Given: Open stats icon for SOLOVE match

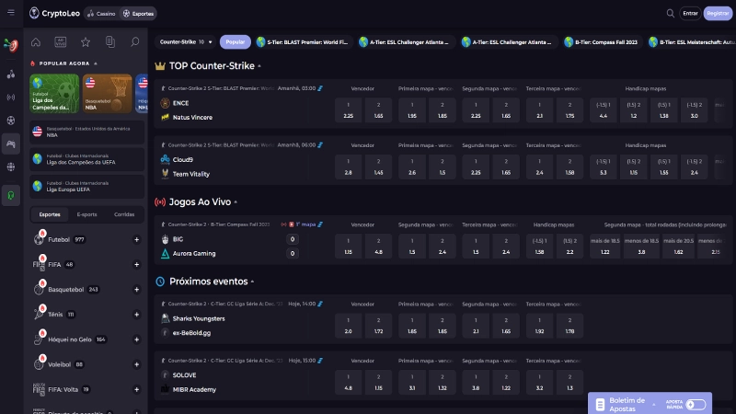Looking at the screenshot, I should click(x=320, y=361).
